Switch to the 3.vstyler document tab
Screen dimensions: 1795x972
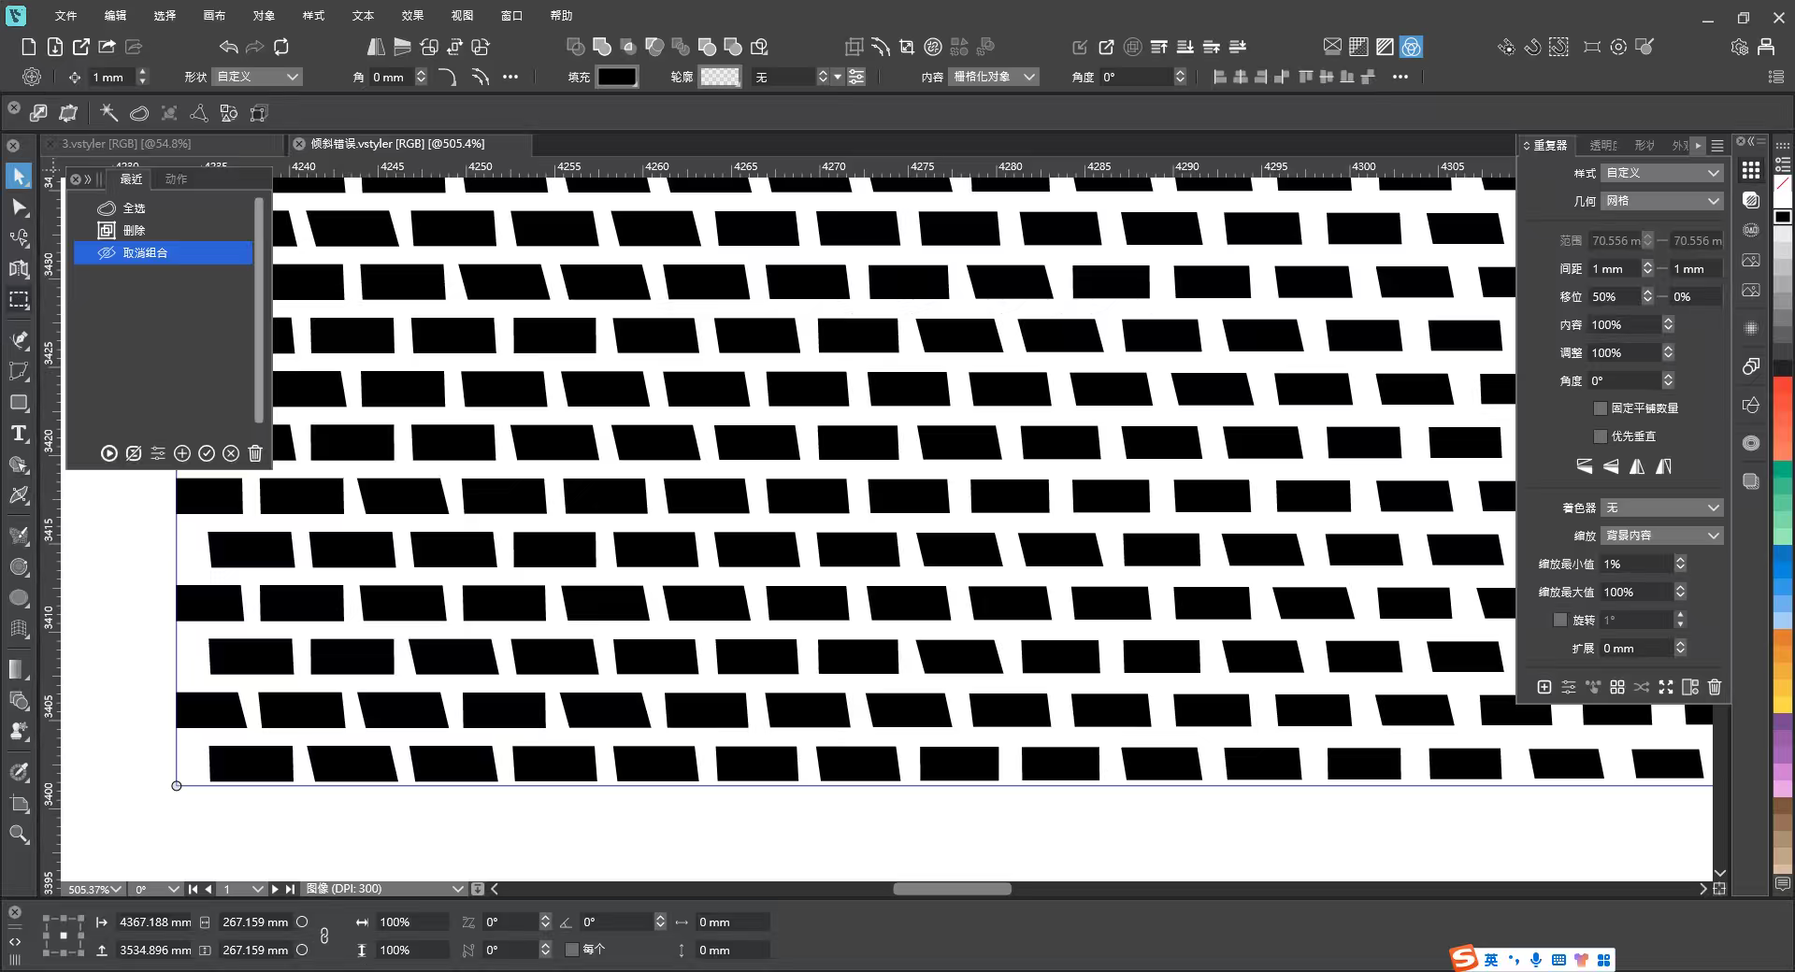tap(126, 144)
